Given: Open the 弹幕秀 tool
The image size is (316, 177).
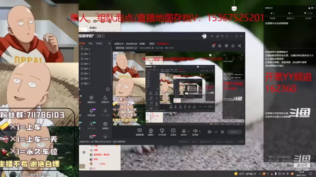Looking at the screenshot, I should [x=105, y=125].
